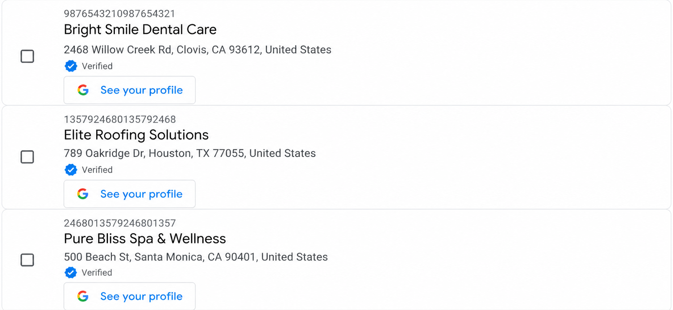The width and height of the screenshot is (673, 310).
Task: Click the verified badge icon for Bright Smile Dental Care
Action: 71,66
